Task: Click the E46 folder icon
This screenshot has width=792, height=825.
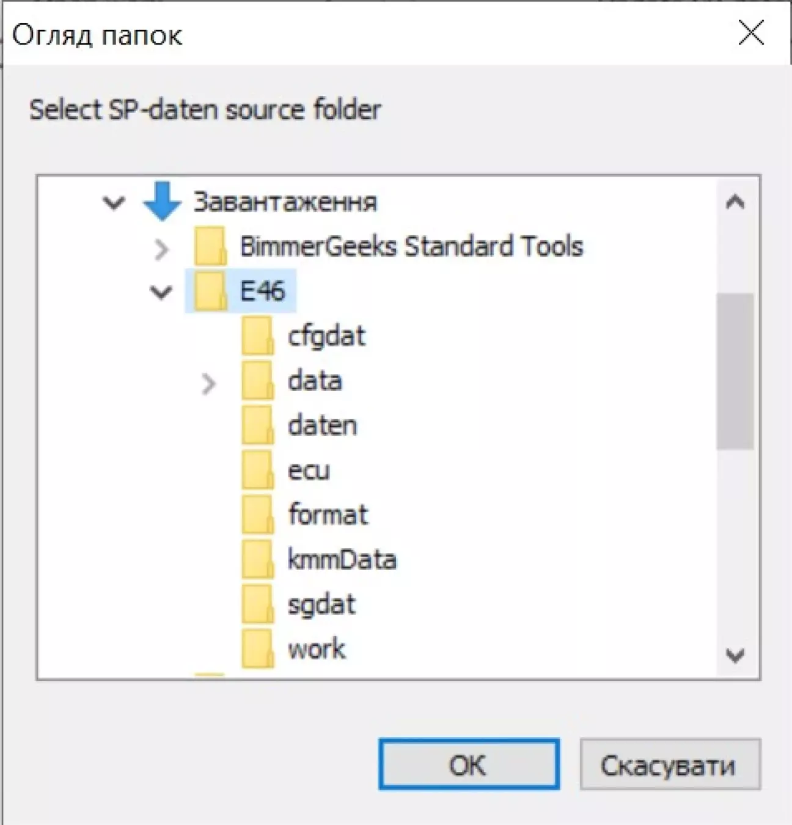Action: pyautogui.click(x=211, y=291)
